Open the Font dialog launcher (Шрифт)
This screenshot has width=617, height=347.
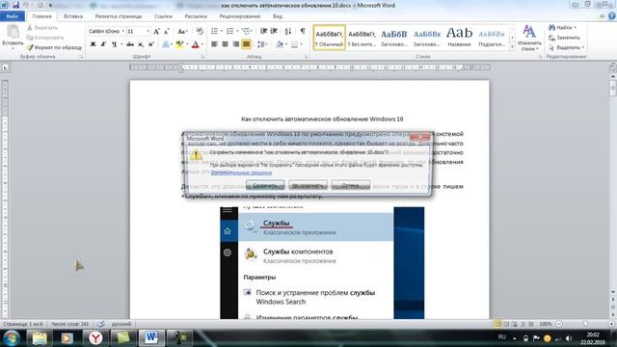202,57
